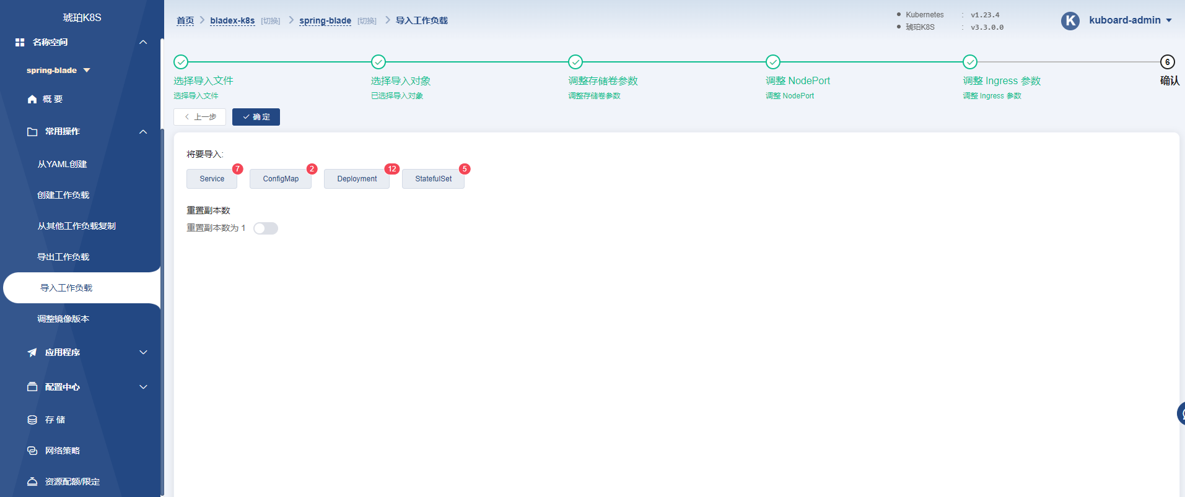The width and height of the screenshot is (1185, 497).
Task: Click the 网络策略 icon
Action: tap(32, 451)
